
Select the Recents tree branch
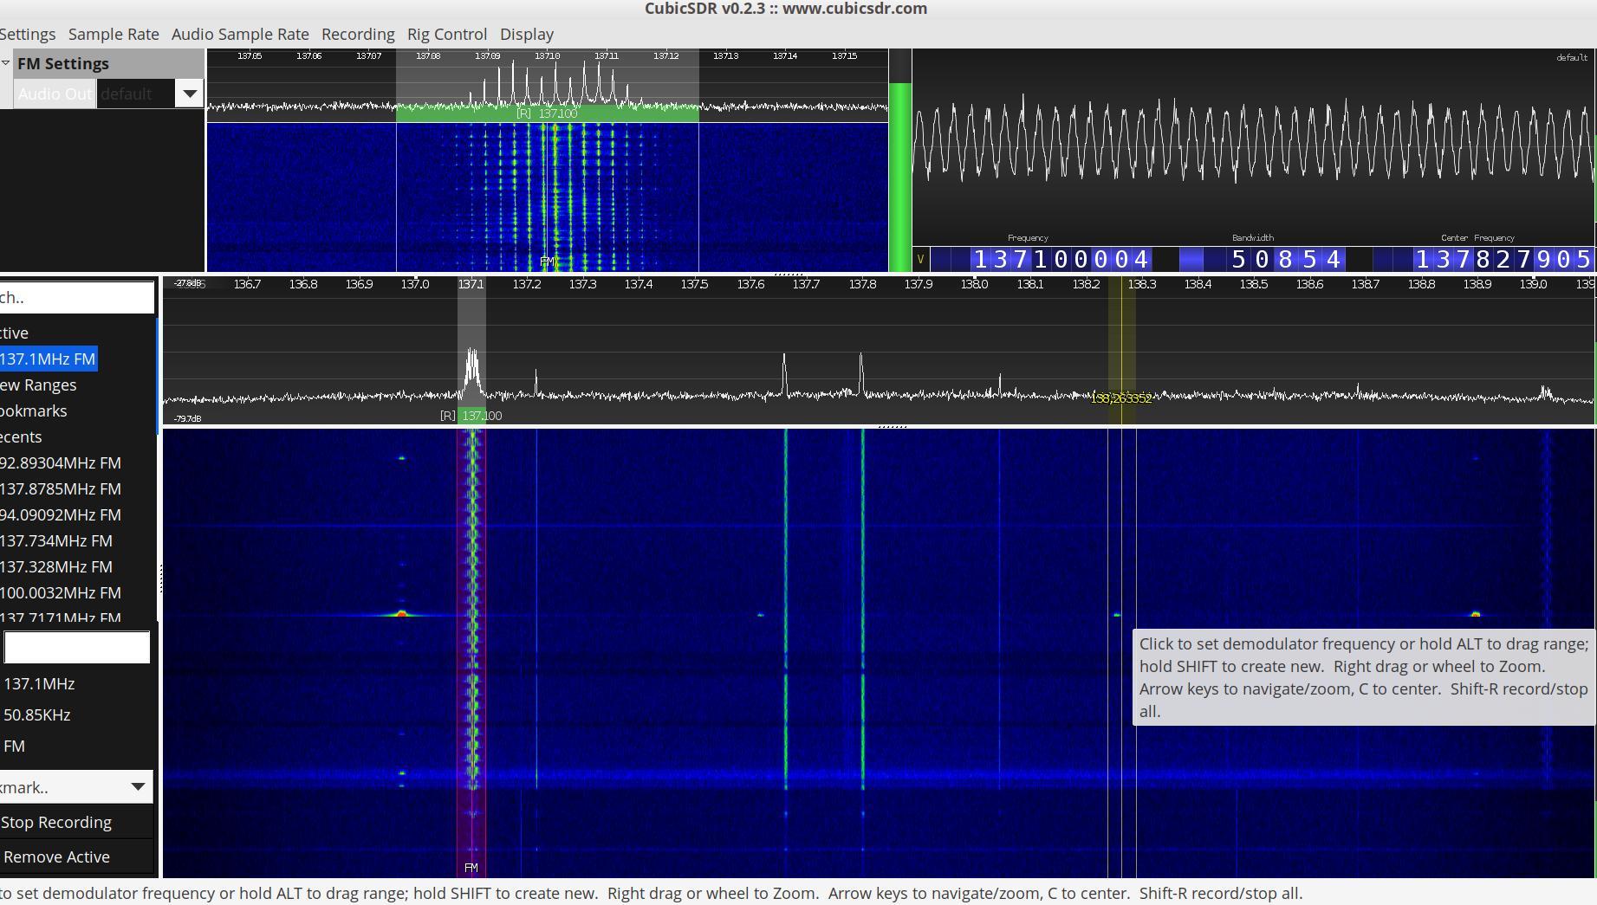[21, 436]
